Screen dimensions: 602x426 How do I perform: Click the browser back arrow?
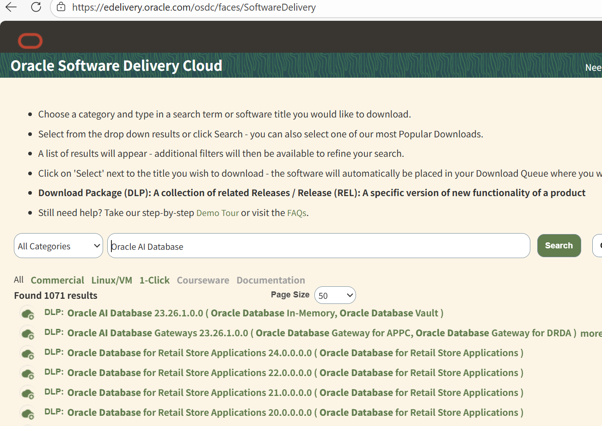[11, 7]
